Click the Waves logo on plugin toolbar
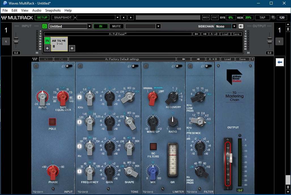291x195 pixels. [35, 59]
